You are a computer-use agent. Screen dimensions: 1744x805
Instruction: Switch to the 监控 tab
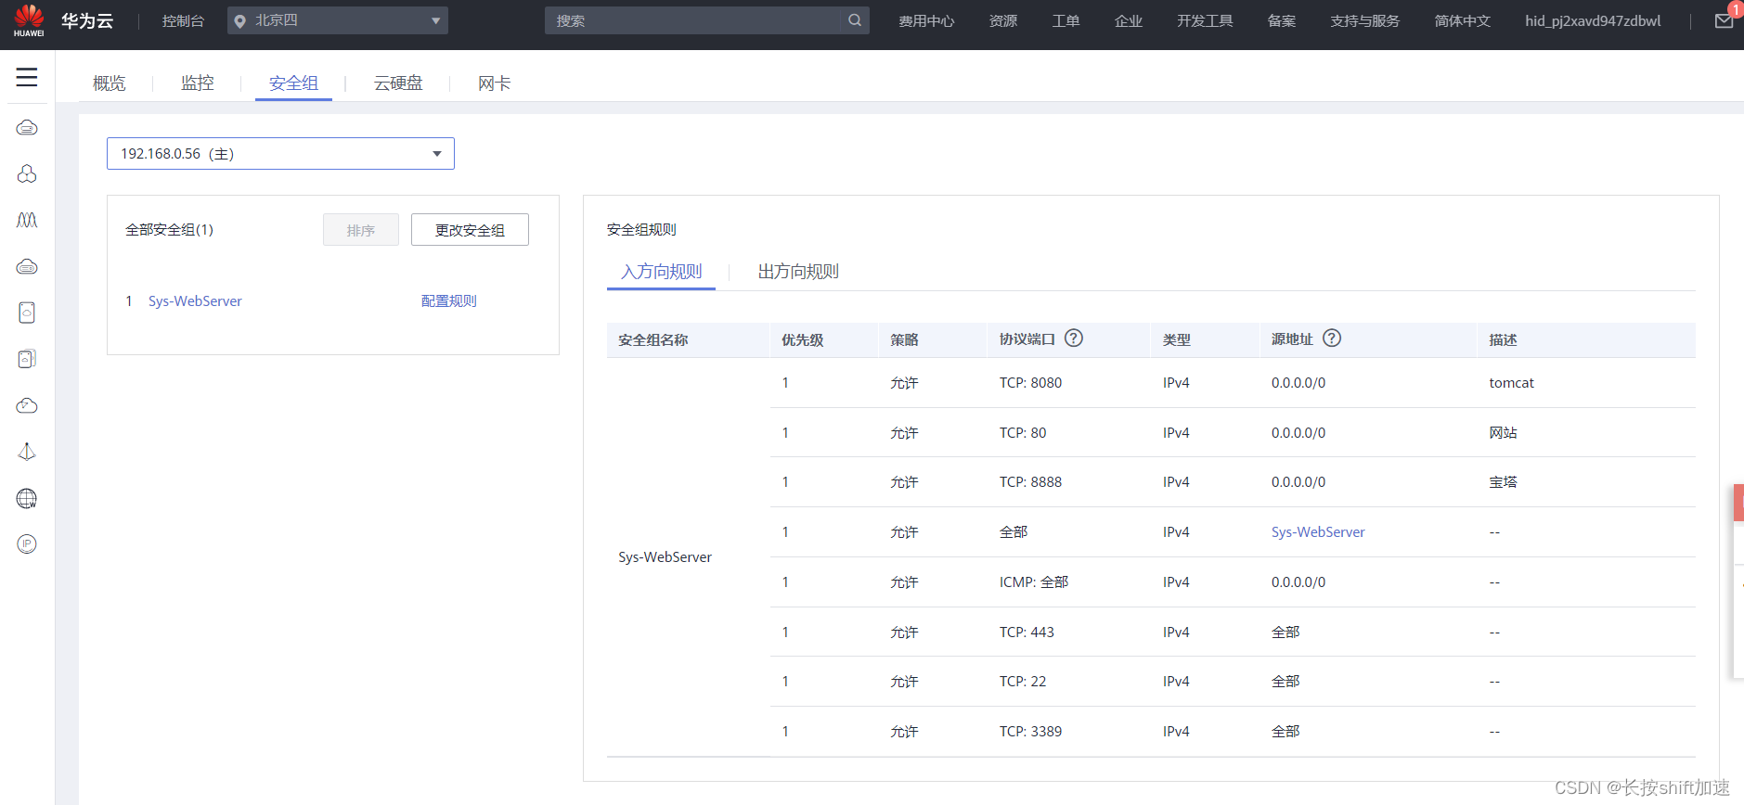coord(197,83)
